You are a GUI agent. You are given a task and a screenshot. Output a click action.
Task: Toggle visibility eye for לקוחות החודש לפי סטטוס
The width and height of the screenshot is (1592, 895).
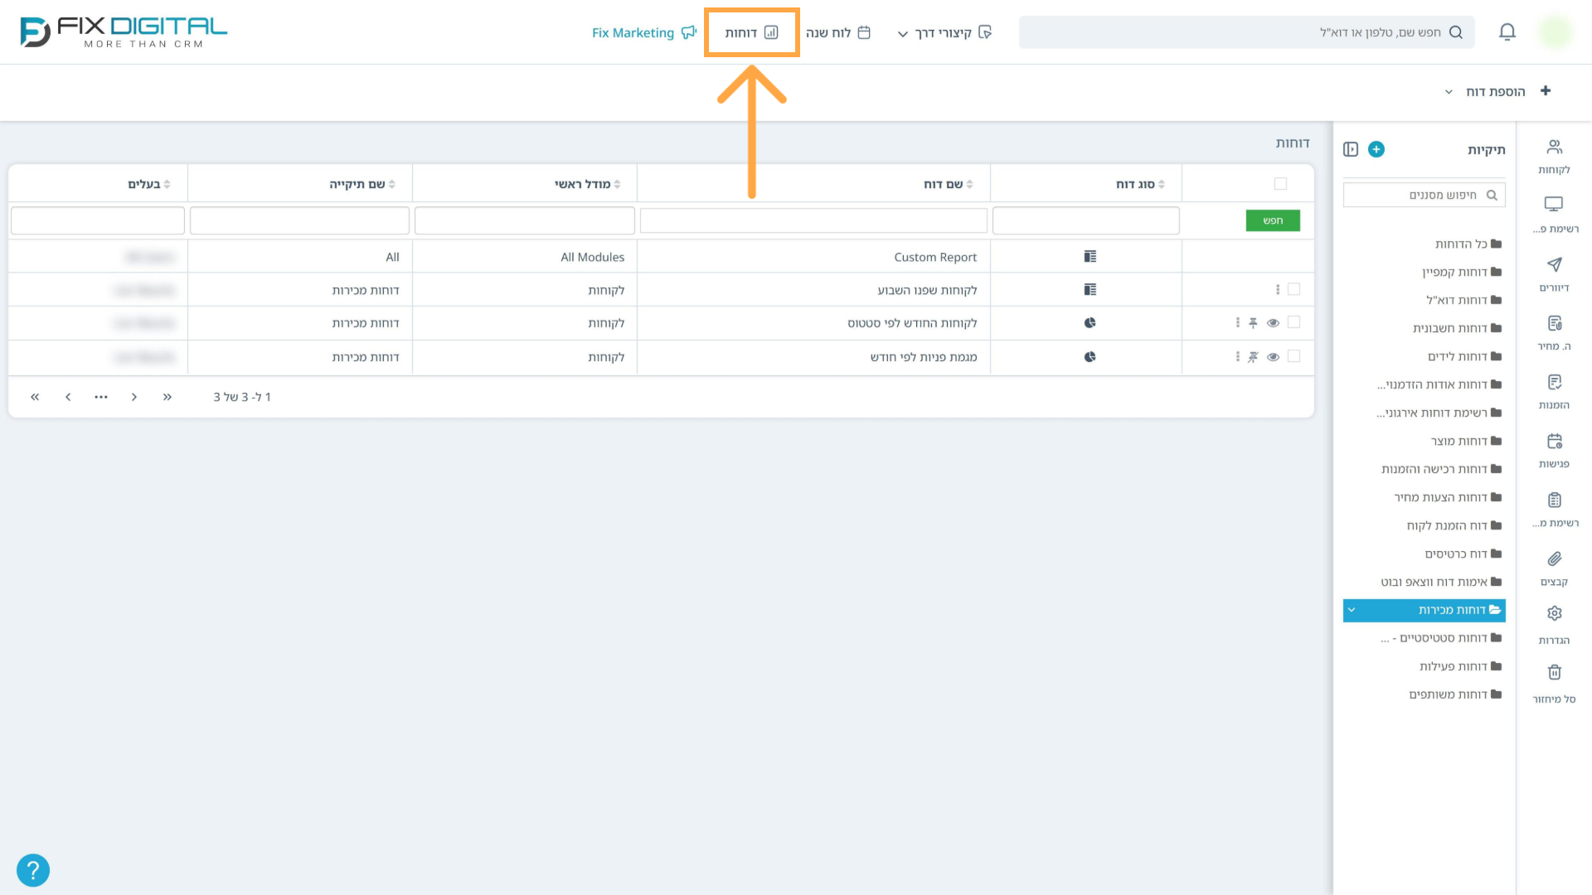[x=1273, y=322]
